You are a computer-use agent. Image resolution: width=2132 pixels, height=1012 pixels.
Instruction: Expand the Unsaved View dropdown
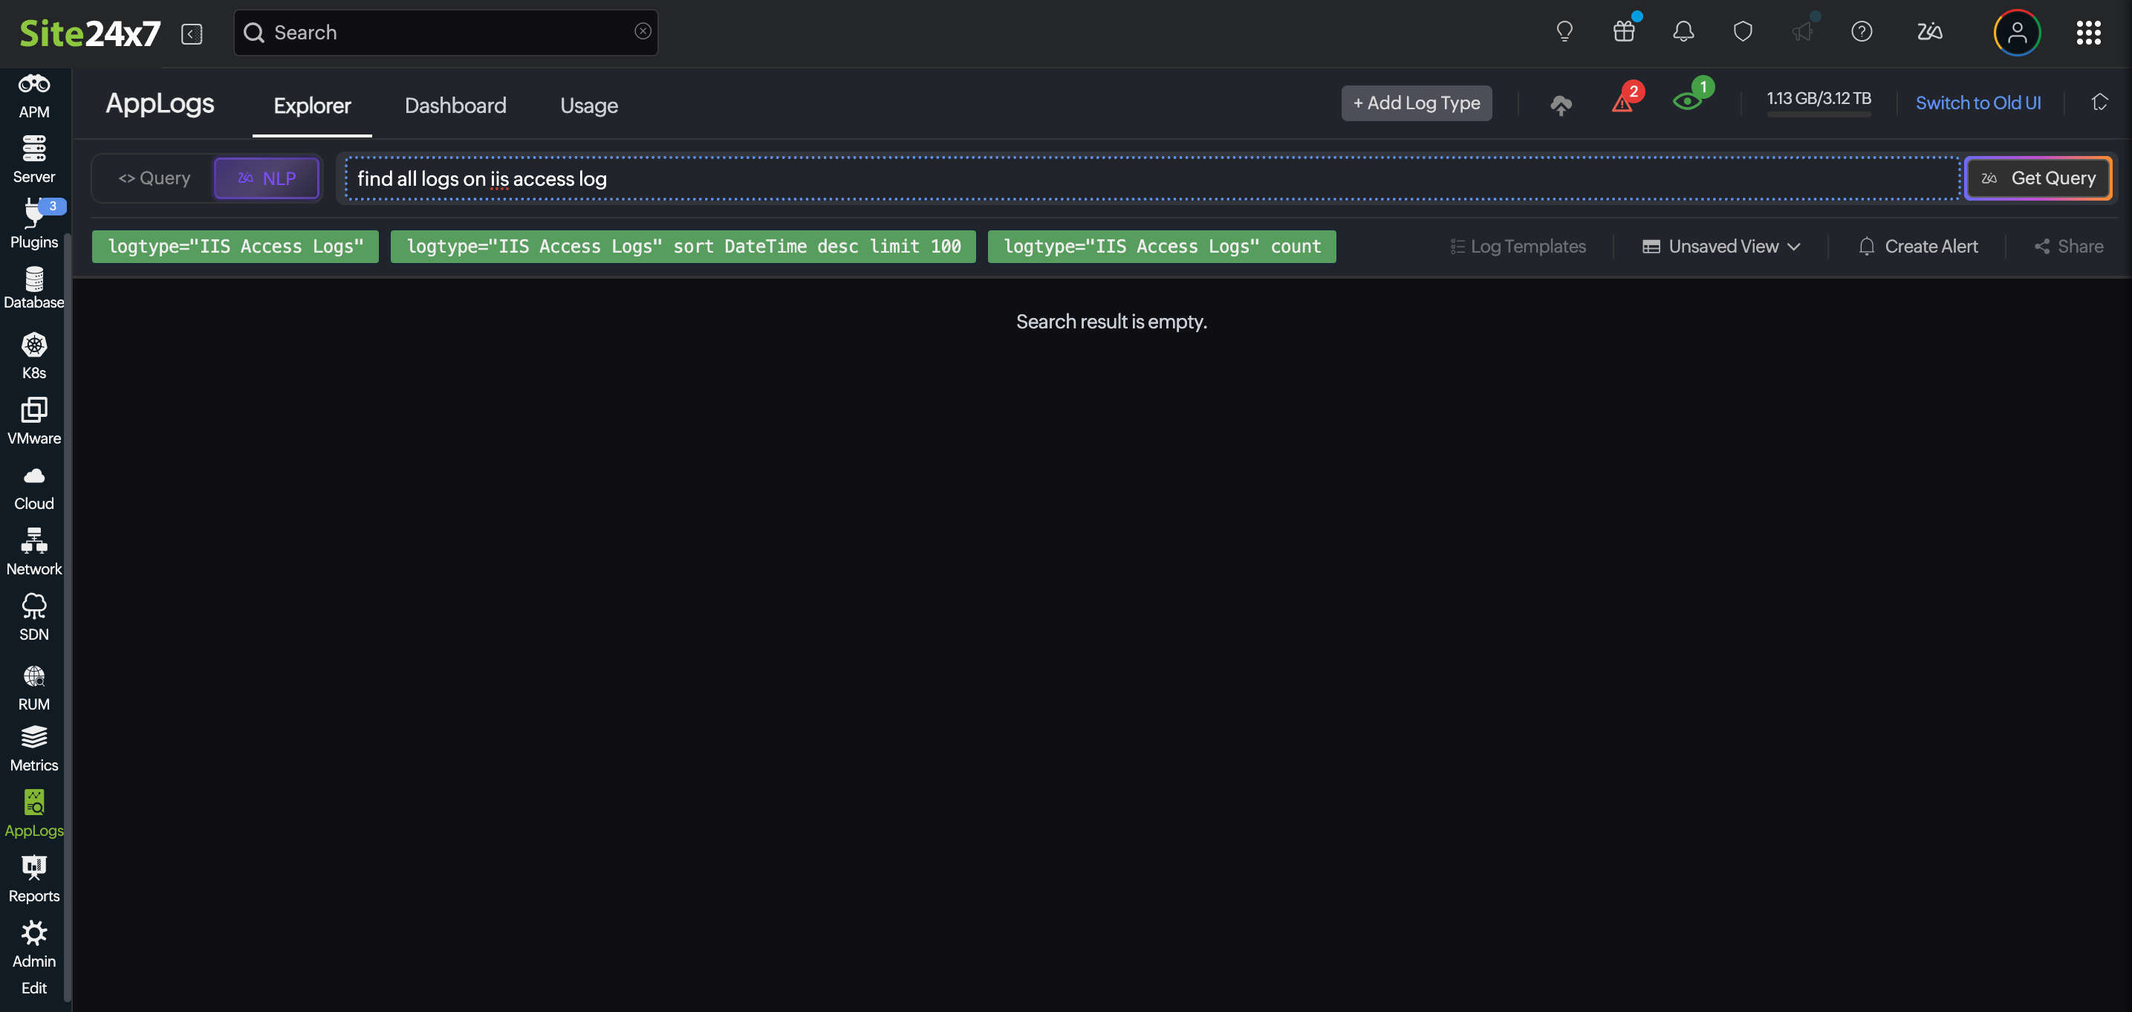coord(1721,247)
